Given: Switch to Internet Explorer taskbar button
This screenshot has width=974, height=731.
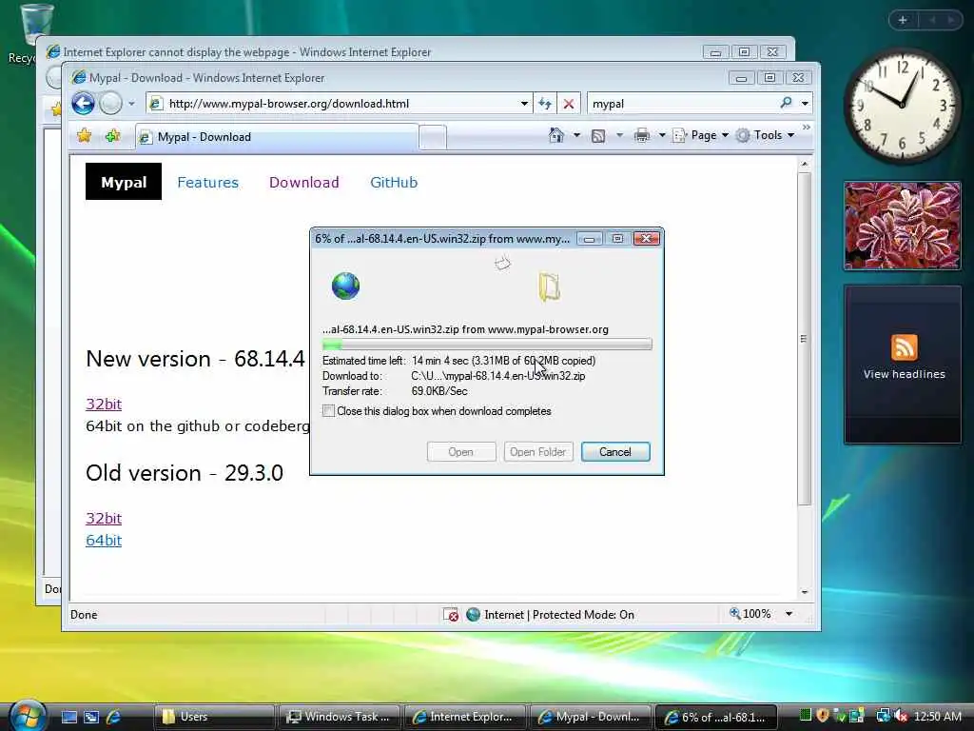Looking at the screenshot, I should pyautogui.click(x=465, y=717).
